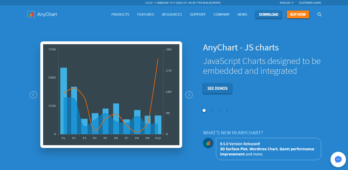
Task: Open the search magnifier icon
Action: tap(319, 15)
